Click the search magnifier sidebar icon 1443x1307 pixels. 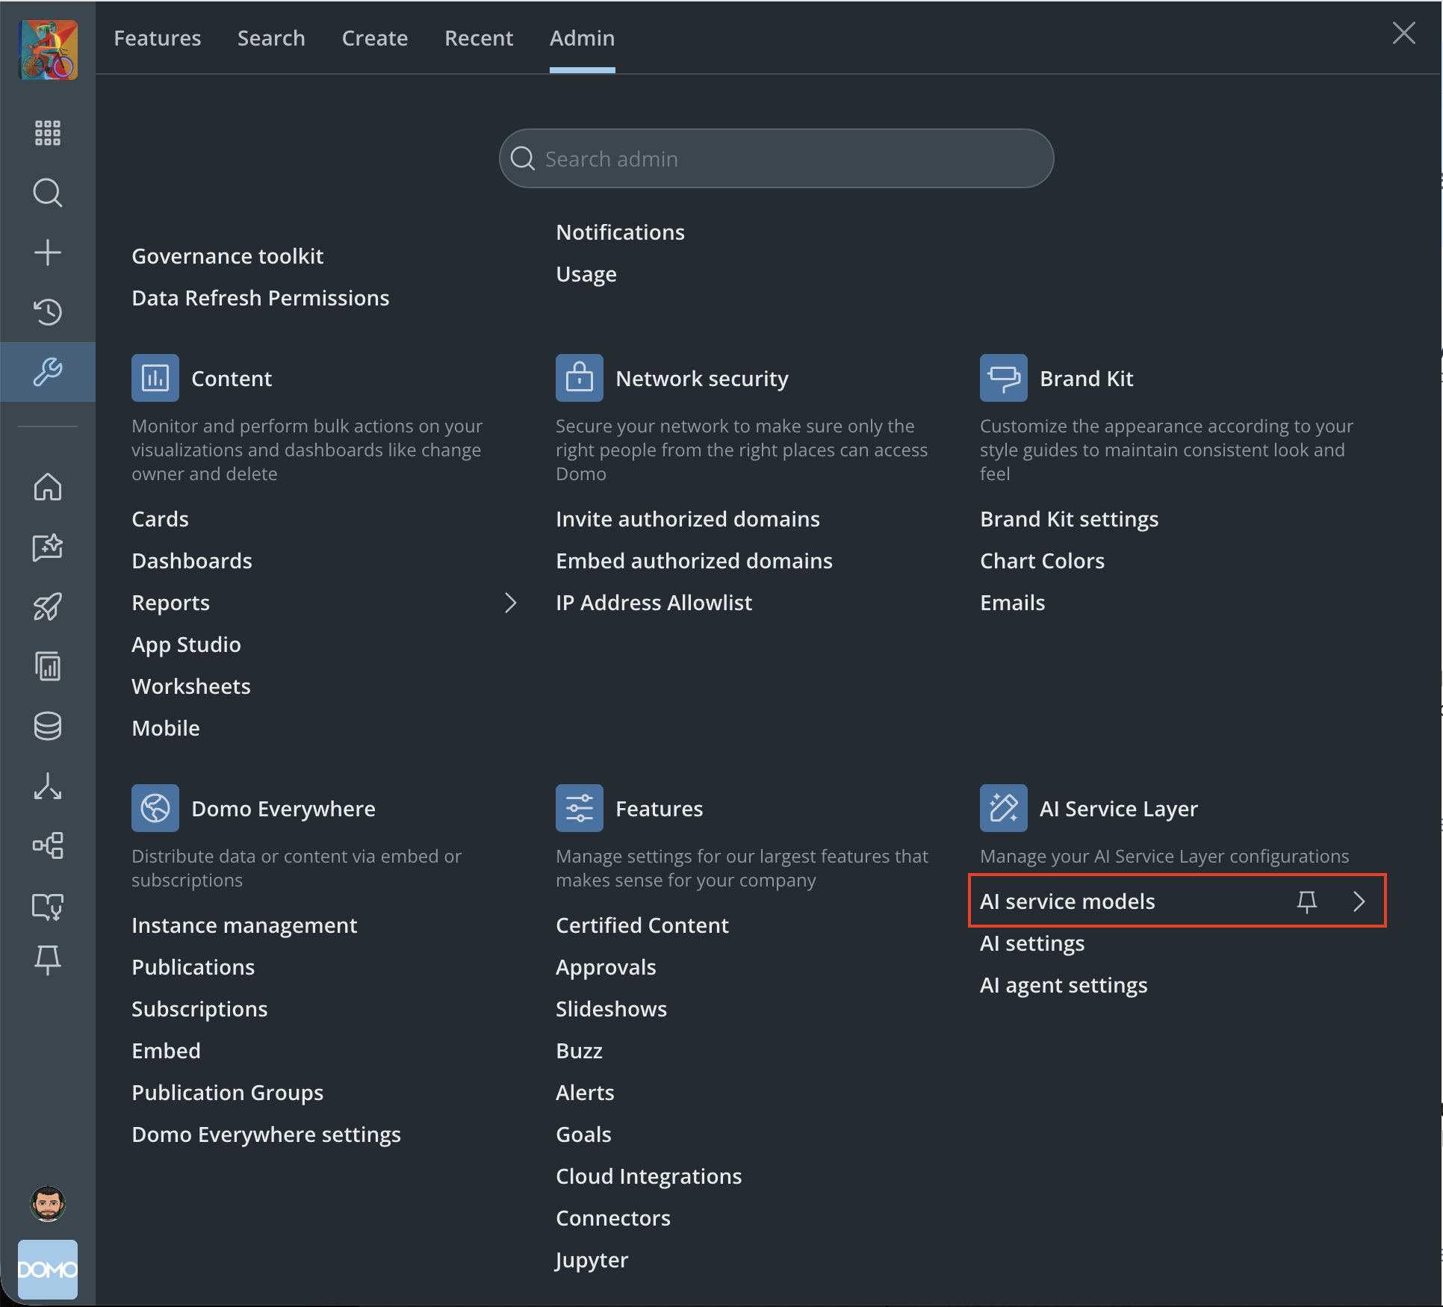(x=48, y=193)
